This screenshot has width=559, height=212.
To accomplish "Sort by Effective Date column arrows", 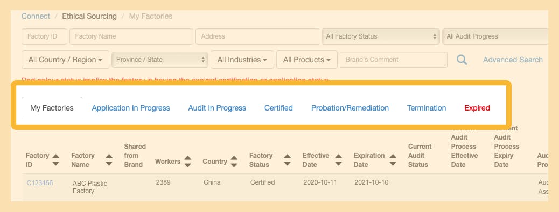I will pos(339,160).
